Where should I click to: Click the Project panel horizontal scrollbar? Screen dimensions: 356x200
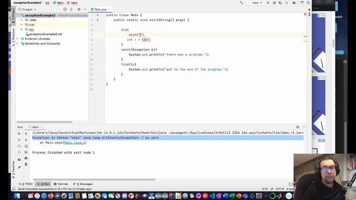pyautogui.click(x=44, y=122)
